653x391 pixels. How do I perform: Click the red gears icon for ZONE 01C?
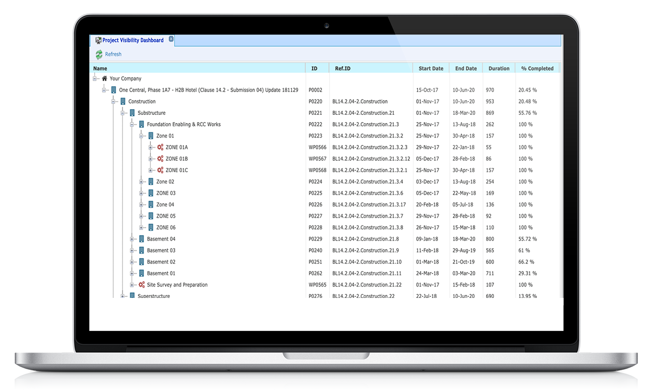(160, 170)
